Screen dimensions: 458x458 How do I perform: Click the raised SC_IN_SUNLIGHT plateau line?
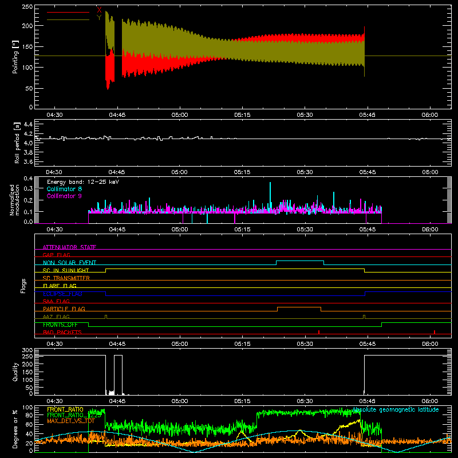235,269
